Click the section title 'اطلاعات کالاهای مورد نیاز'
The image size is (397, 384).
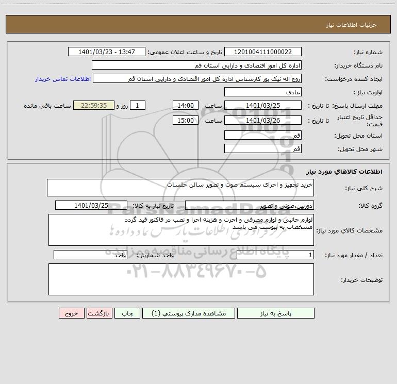[344, 172]
